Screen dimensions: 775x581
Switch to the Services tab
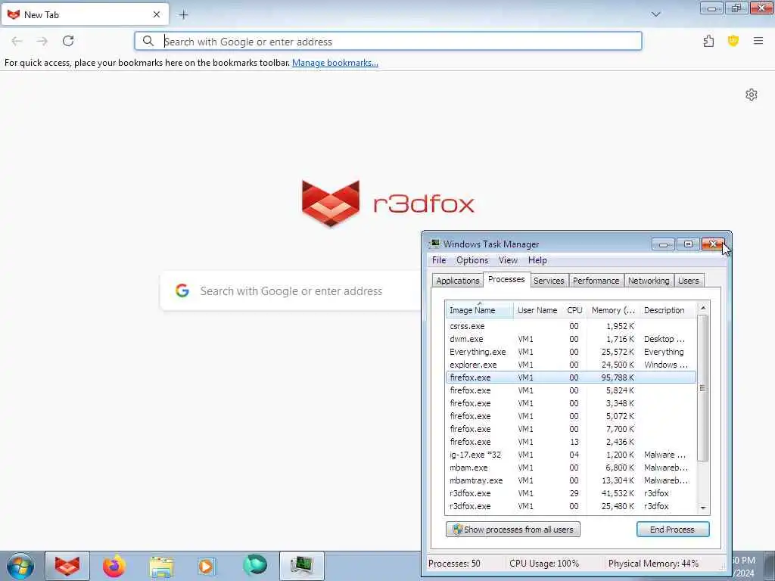pyautogui.click(x=549, y=281)
